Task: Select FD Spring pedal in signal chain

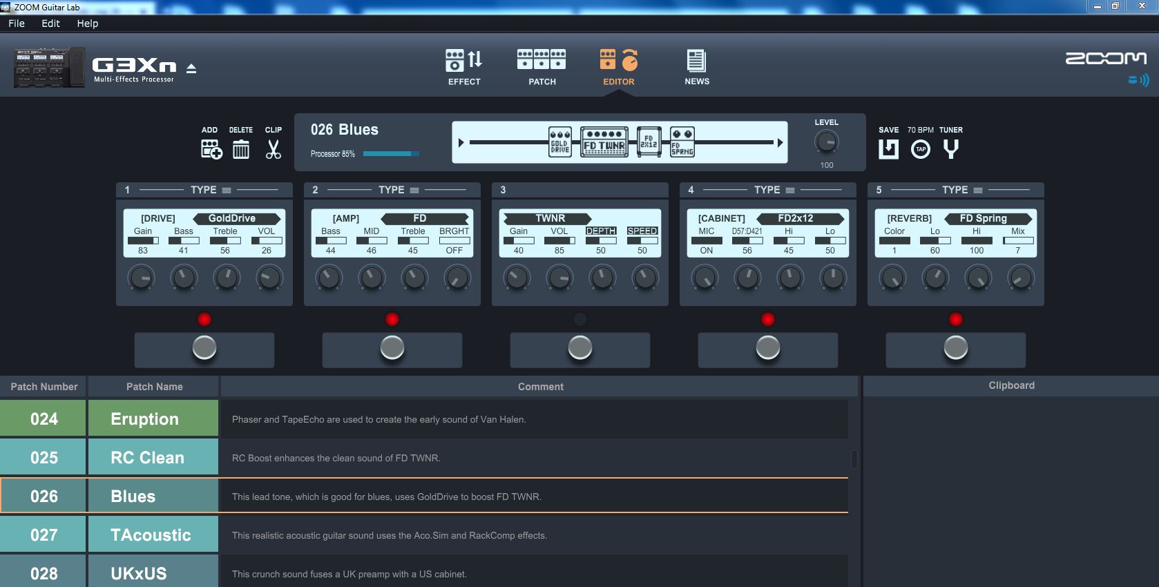Action: [682, 142]
